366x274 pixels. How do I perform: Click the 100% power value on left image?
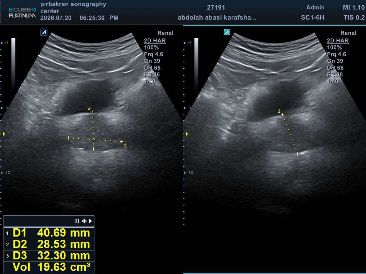[151, 47]
